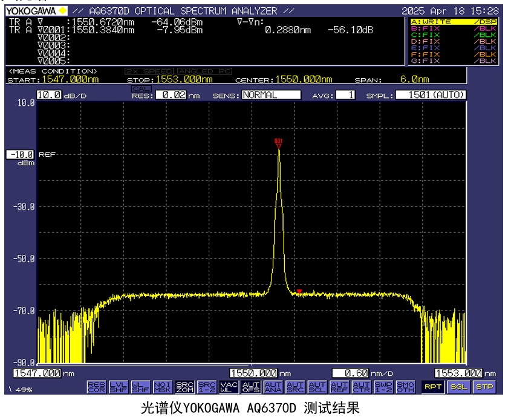Click the 10.0 dB/D scale field
Screen dimensions: 511x417
pyautogui.click(x=49, y=95)
